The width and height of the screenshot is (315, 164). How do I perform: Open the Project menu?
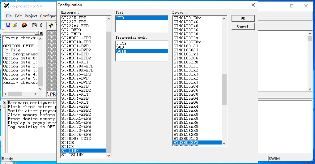pos(31,16)
